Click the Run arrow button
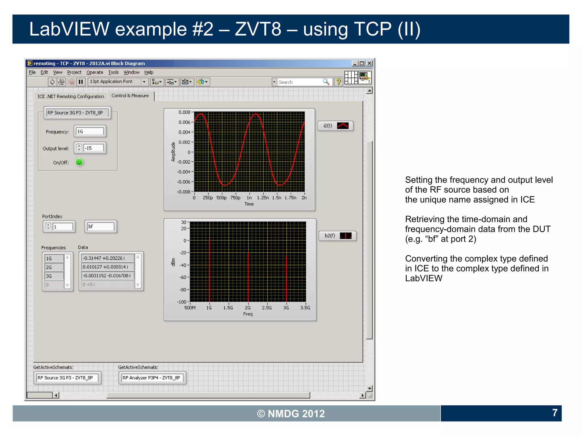The image size is (582, 436). point(52,82)
